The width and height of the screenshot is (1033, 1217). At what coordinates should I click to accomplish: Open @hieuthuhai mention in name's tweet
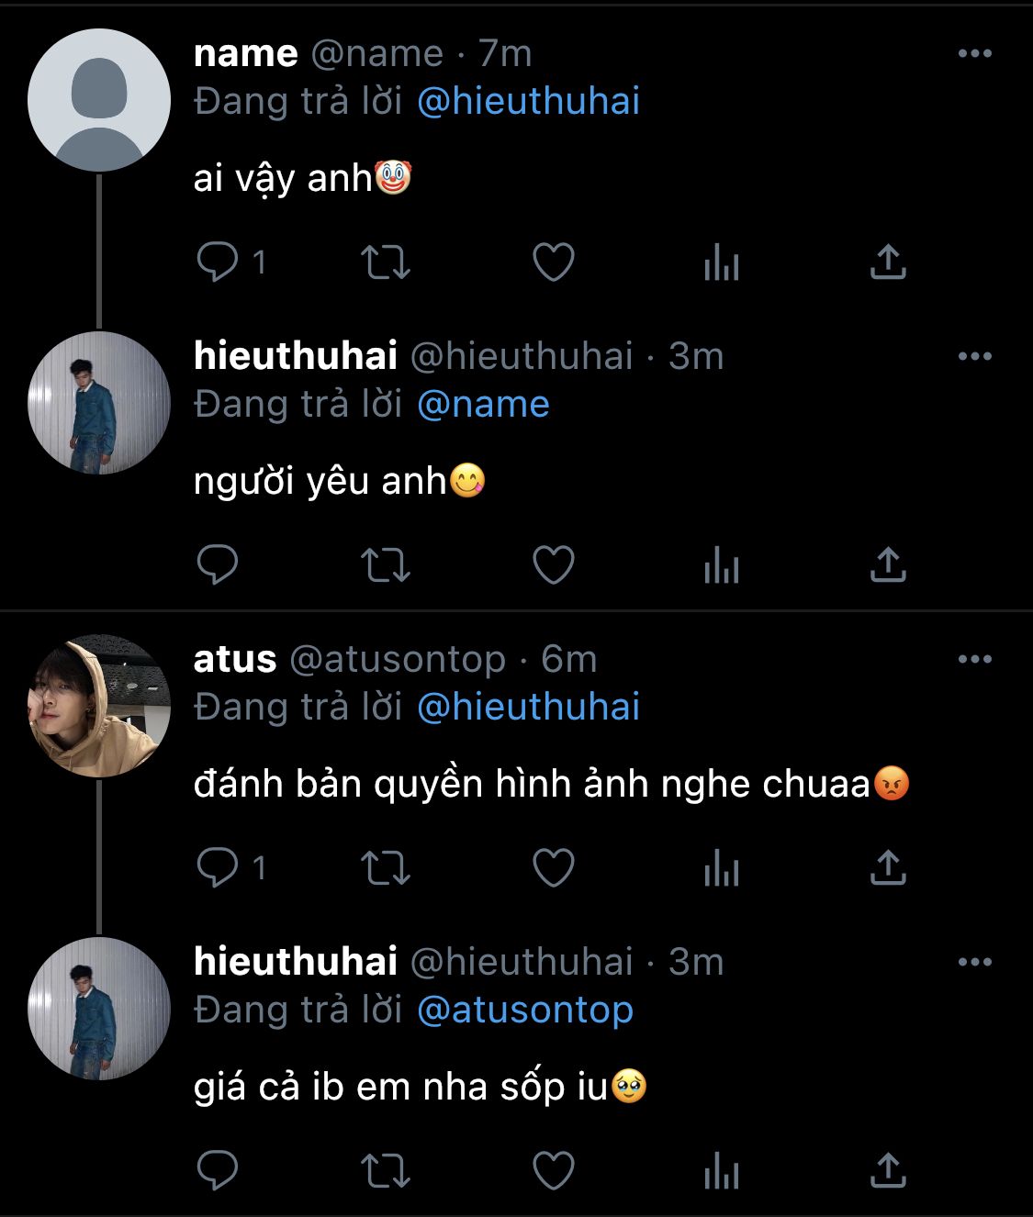(x=528, y=101)
